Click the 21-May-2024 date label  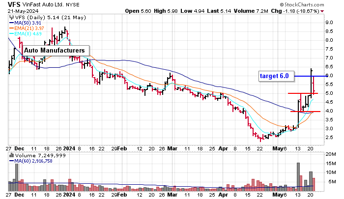[x=23, y=11]
